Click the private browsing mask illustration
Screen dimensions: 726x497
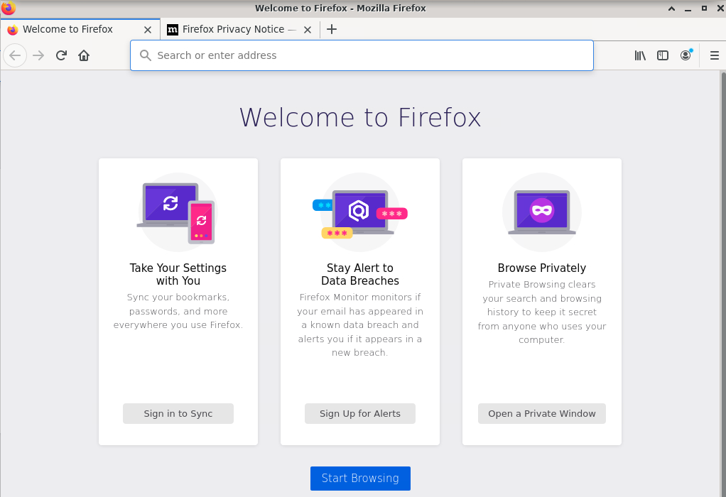542,212
